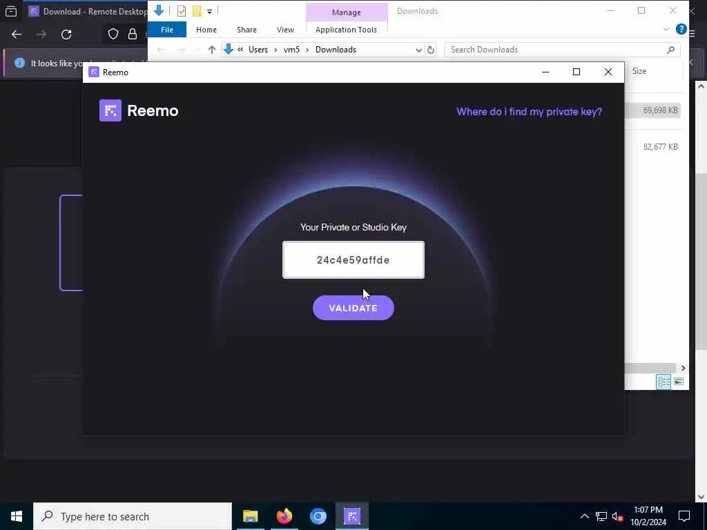Open Firefox from the taskbar
Screen dimensions: 707x530
[x=284, y=516]
